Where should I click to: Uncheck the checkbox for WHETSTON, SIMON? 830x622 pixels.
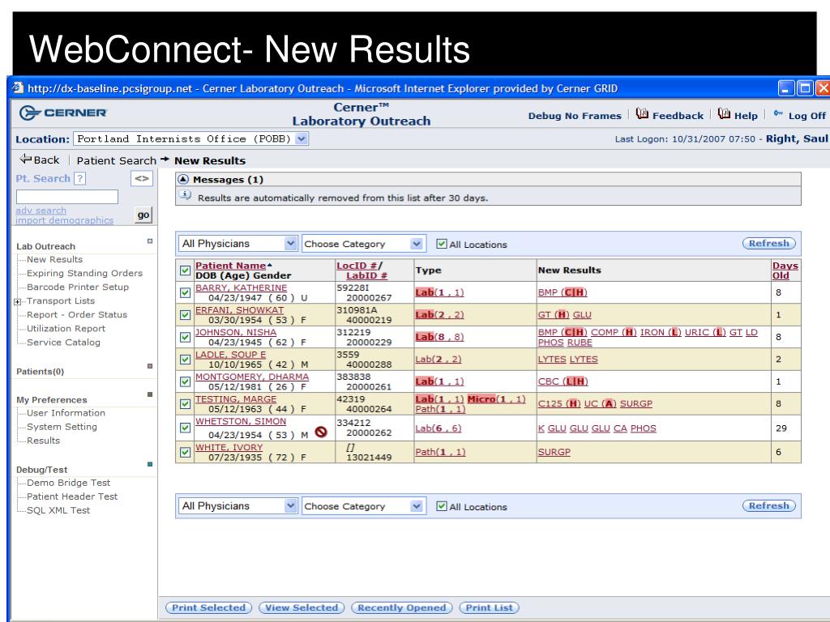186,428
